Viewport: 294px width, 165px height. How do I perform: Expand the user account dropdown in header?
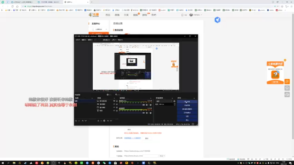coord(196,15)
